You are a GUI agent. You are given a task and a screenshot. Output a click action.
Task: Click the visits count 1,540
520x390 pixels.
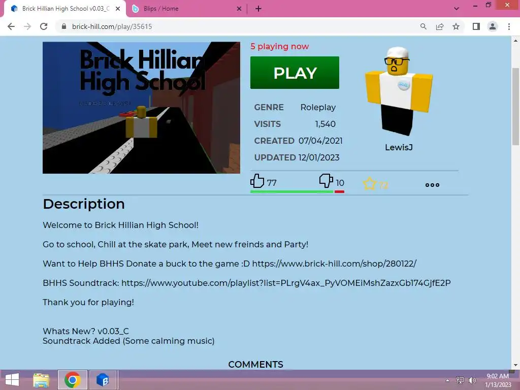[326, 124]
